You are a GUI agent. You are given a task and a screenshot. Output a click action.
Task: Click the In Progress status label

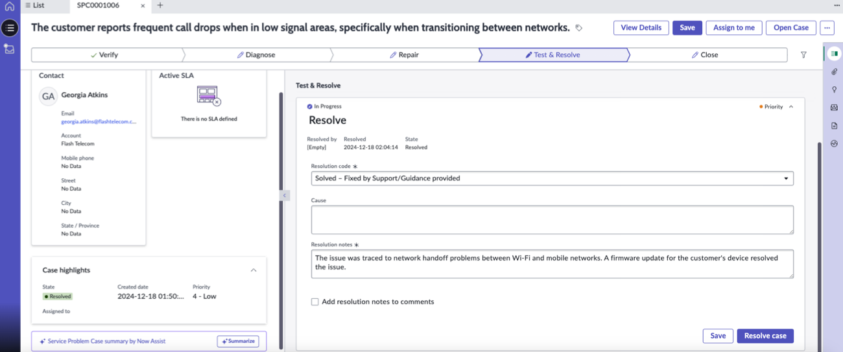324,106
